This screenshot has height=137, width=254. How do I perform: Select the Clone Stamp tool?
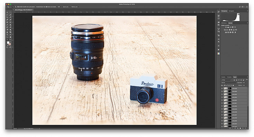click(x=10, y=25)
